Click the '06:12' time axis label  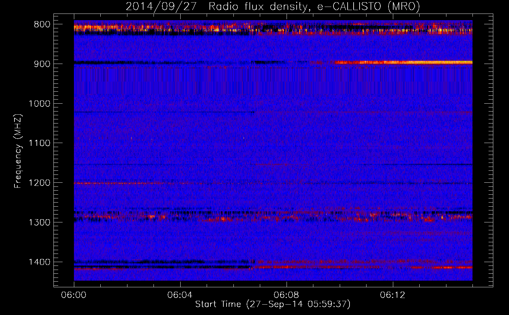coord(393,295)
